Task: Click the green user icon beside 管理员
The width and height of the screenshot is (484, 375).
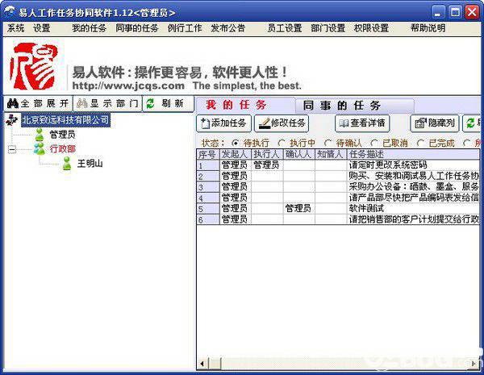Action: tap(40, 135)
